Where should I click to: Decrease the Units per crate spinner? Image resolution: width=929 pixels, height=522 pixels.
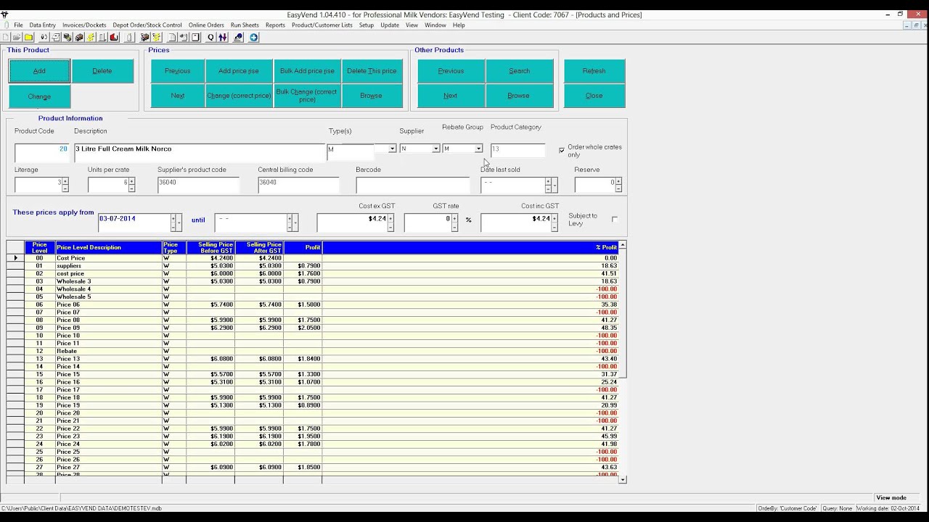click(x=131, y=188)
